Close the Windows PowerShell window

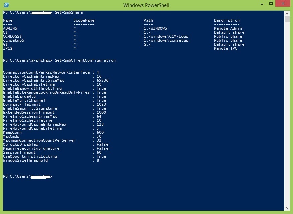[283, 4]
